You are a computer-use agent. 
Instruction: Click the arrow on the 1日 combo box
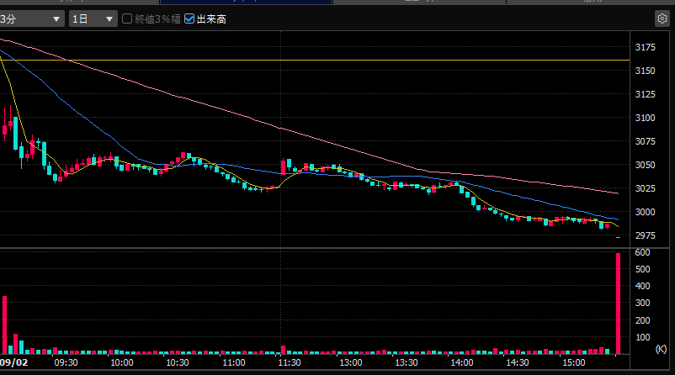coord(109,19)
